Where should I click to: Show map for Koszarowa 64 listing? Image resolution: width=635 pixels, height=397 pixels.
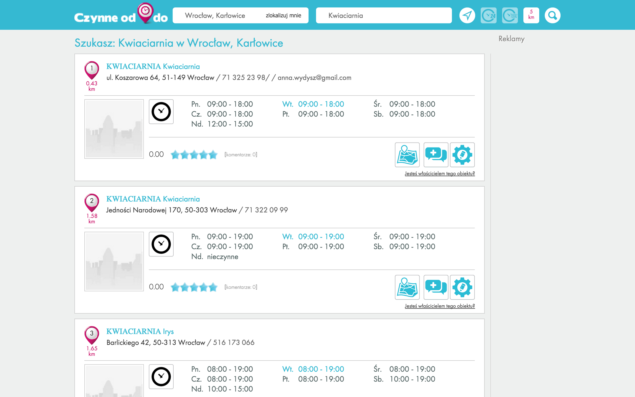tap(407, 155)
